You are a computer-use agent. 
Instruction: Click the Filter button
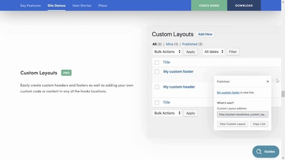point(232,52)
